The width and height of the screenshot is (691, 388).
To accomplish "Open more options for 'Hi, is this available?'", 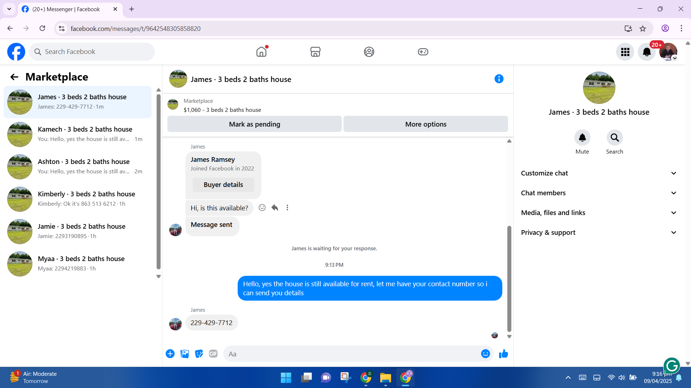I will coord(287,207).
